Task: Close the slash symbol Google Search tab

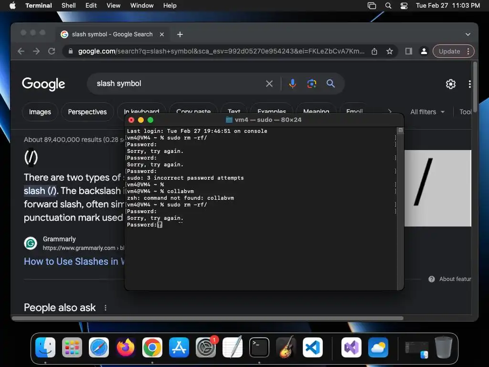Action: point(161,34)
